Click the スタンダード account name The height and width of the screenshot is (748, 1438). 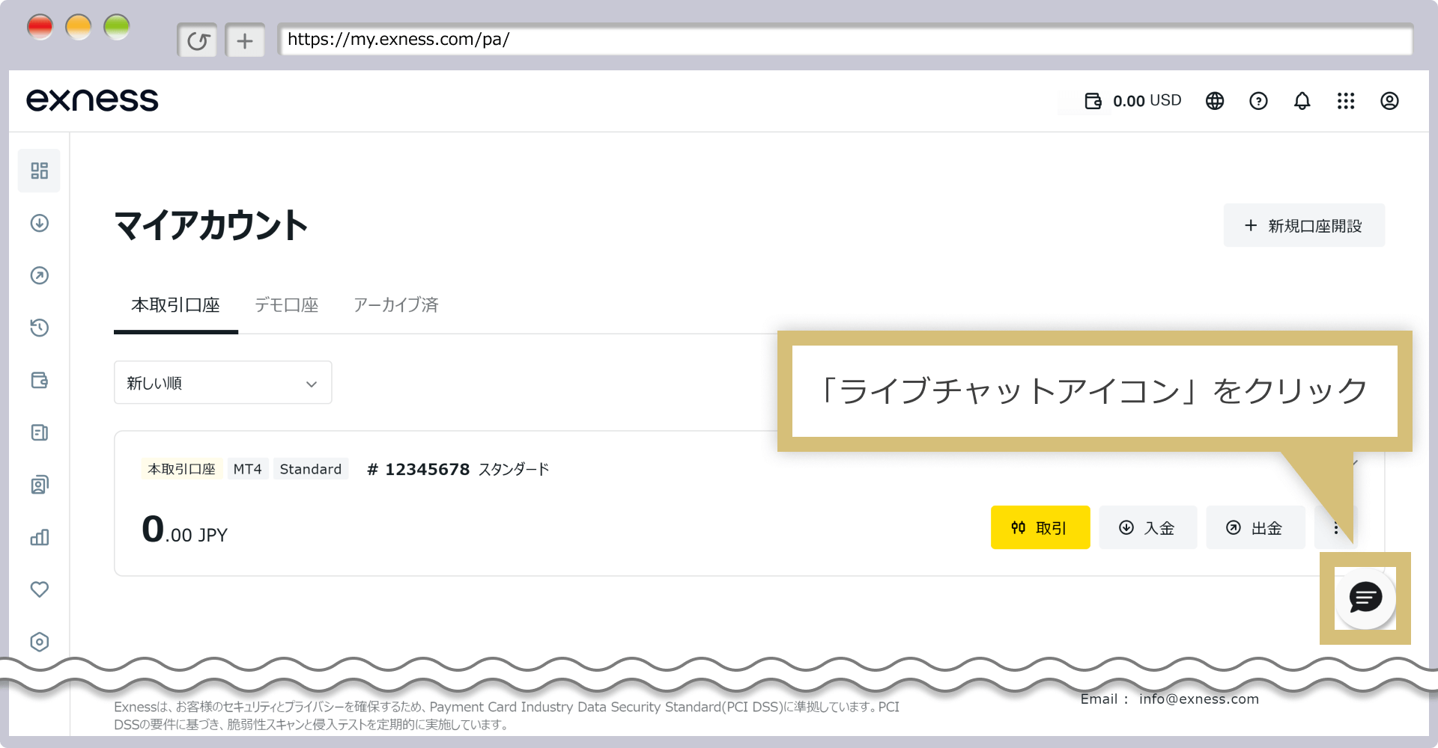(514, 469)
